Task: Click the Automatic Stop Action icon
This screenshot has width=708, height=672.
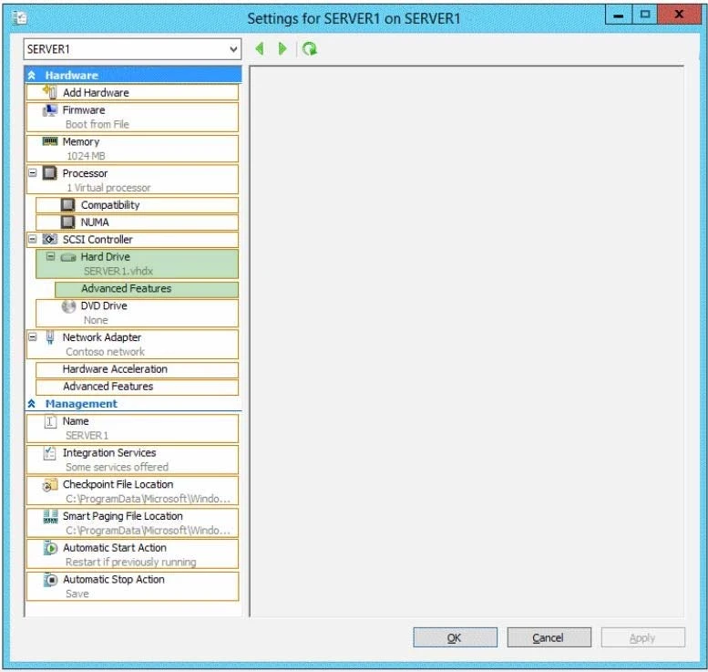Action: (x=50, y=580)
